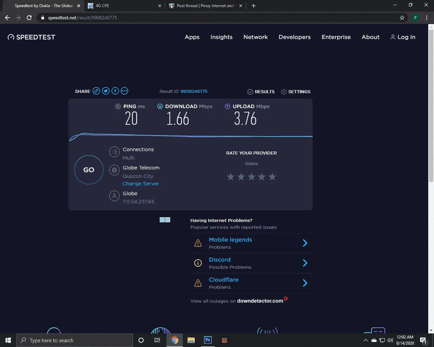Open Cloudflare problems entry
This screenshot has height=347, width=434.
pos(252,283)
